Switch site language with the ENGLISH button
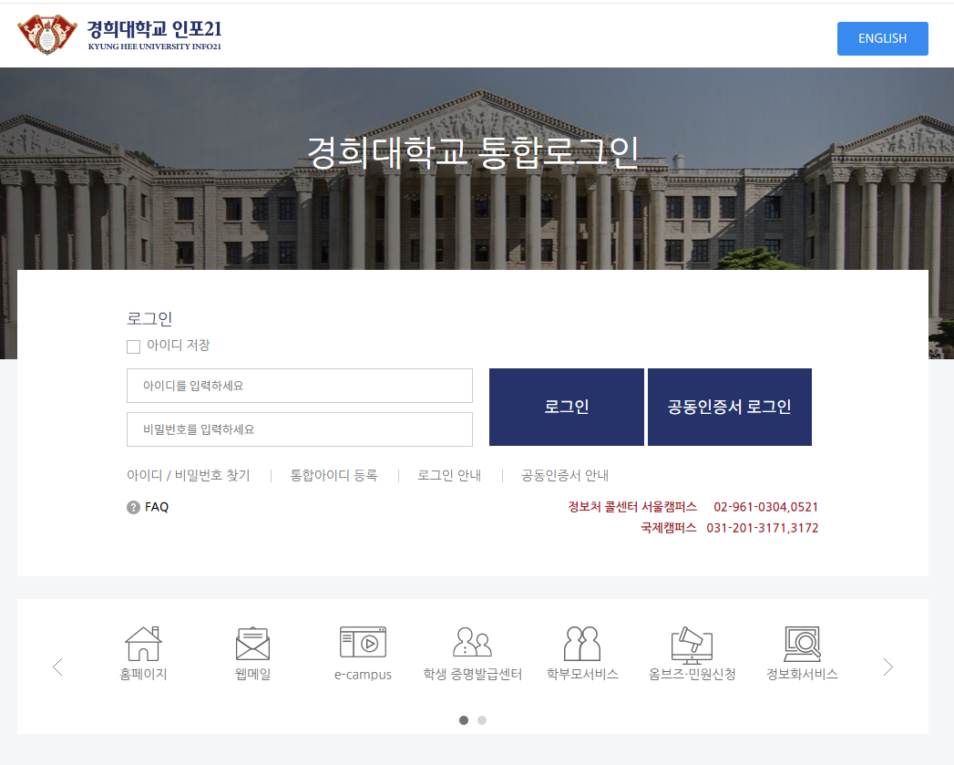This screenshot has width=954, height=765. coord(882,38)
